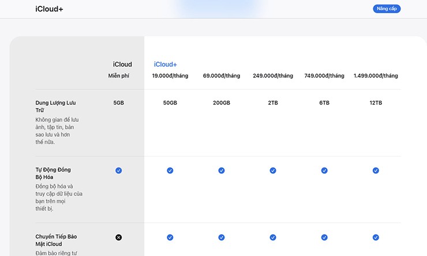This screenshot has width=427, height=256.
Task: Click Chuyển Tiếp Bảo Mật checkmark in 2TB column
Action: (273, 237)
